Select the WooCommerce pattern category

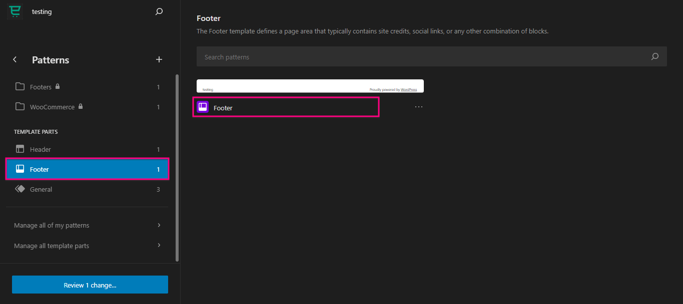pos(87,107)
